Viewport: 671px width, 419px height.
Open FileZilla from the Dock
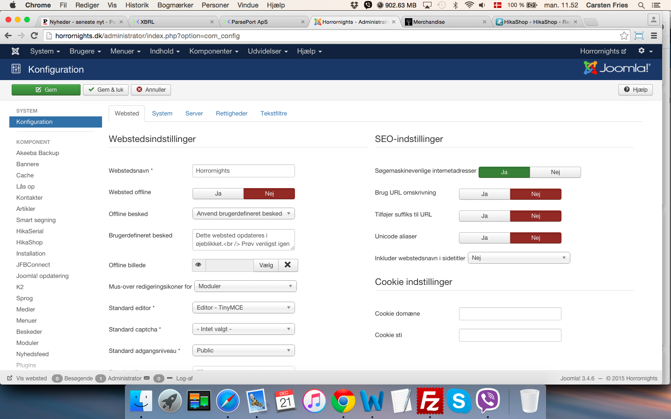coord(430,400)
